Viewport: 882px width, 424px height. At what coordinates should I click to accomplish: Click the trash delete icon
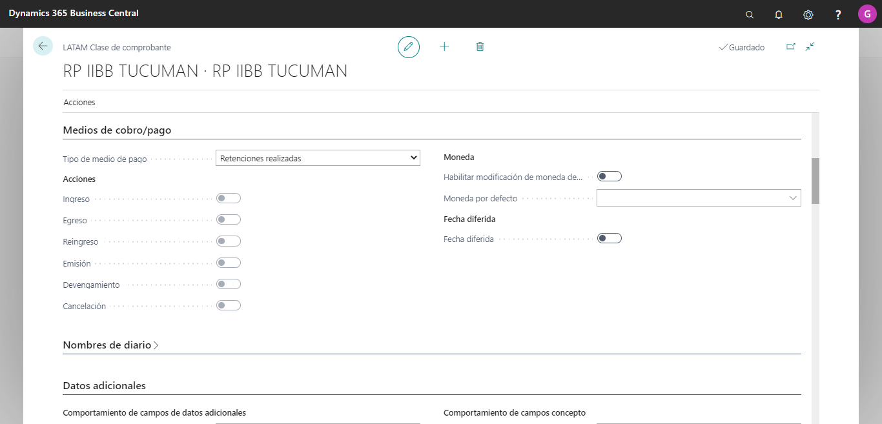coord(480,46)
